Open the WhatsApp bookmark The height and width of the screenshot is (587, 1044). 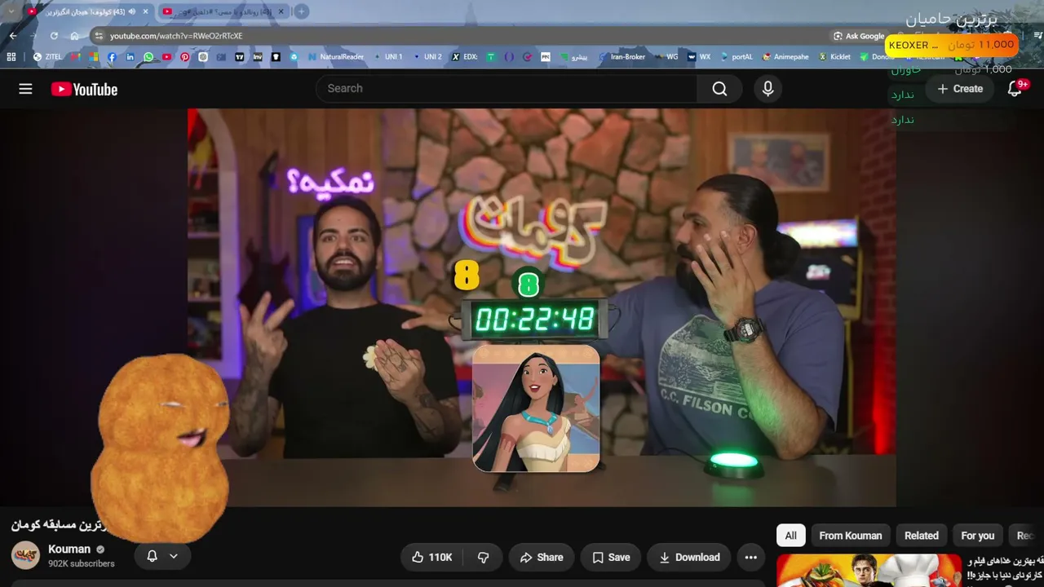pyautogui.click(x=148, y=57)
